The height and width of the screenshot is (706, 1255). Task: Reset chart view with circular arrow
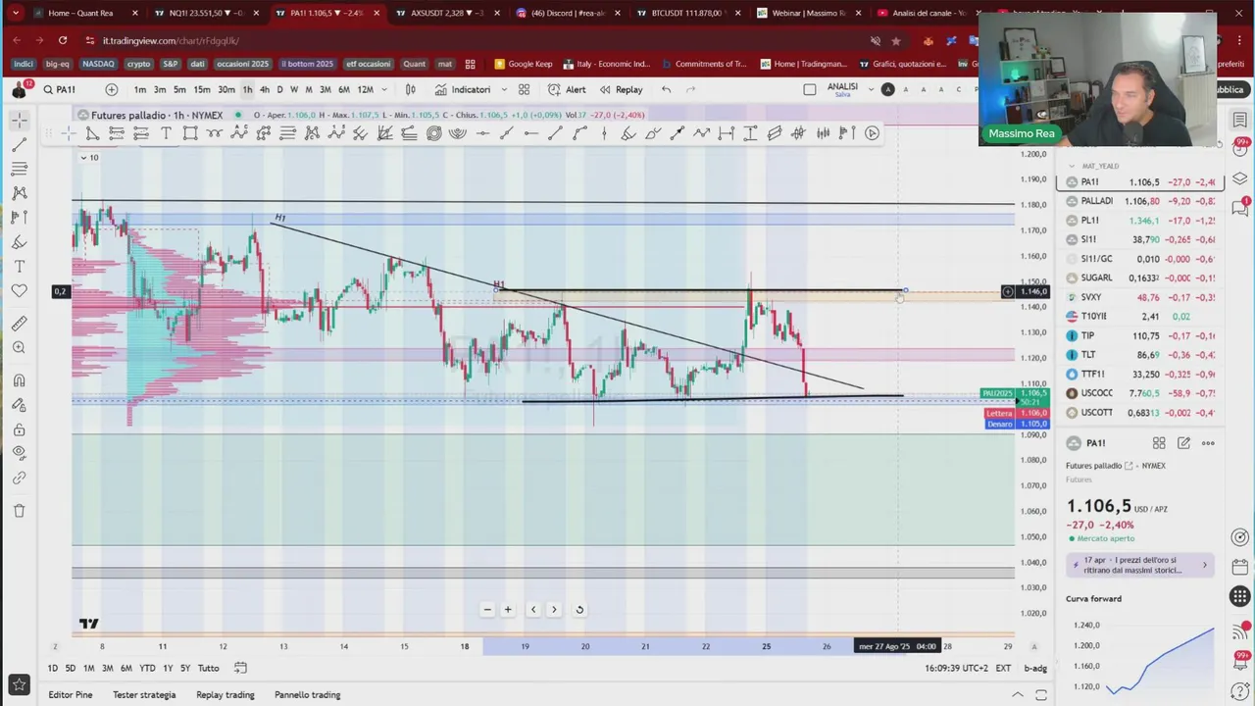coord(579,609)
